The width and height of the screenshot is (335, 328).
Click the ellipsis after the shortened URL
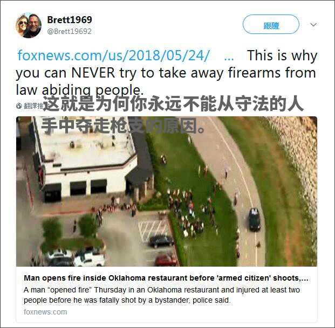(x=229, y=57)
